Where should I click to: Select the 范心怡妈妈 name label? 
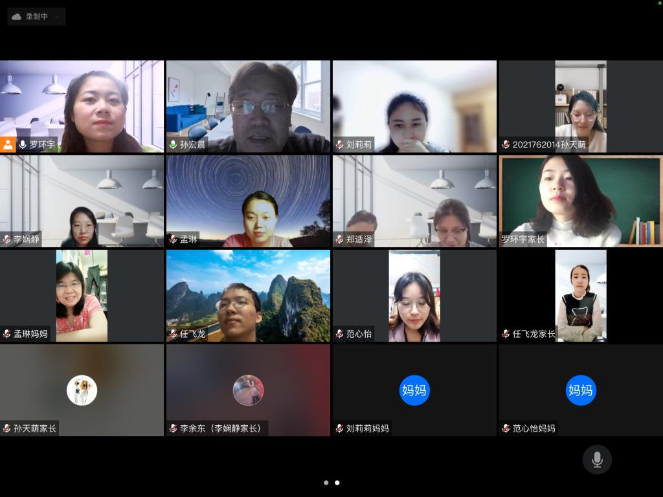point(534,428)
